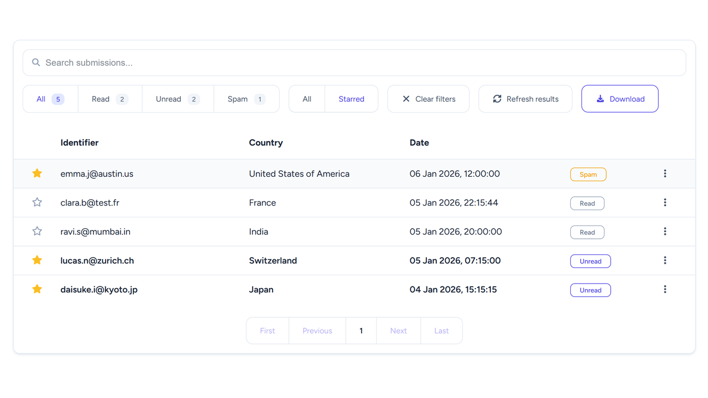Select the Unread filter tab

tap(178, 99)
